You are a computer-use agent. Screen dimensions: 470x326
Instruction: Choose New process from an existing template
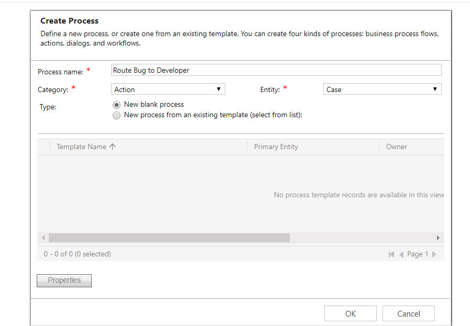(x=116, y=115)
